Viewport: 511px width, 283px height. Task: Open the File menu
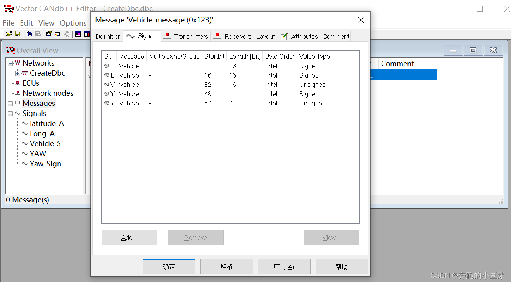[9, 23]
